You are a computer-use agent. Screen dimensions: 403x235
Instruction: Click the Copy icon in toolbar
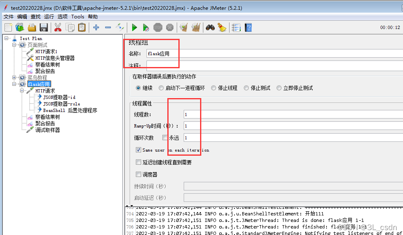70,27
